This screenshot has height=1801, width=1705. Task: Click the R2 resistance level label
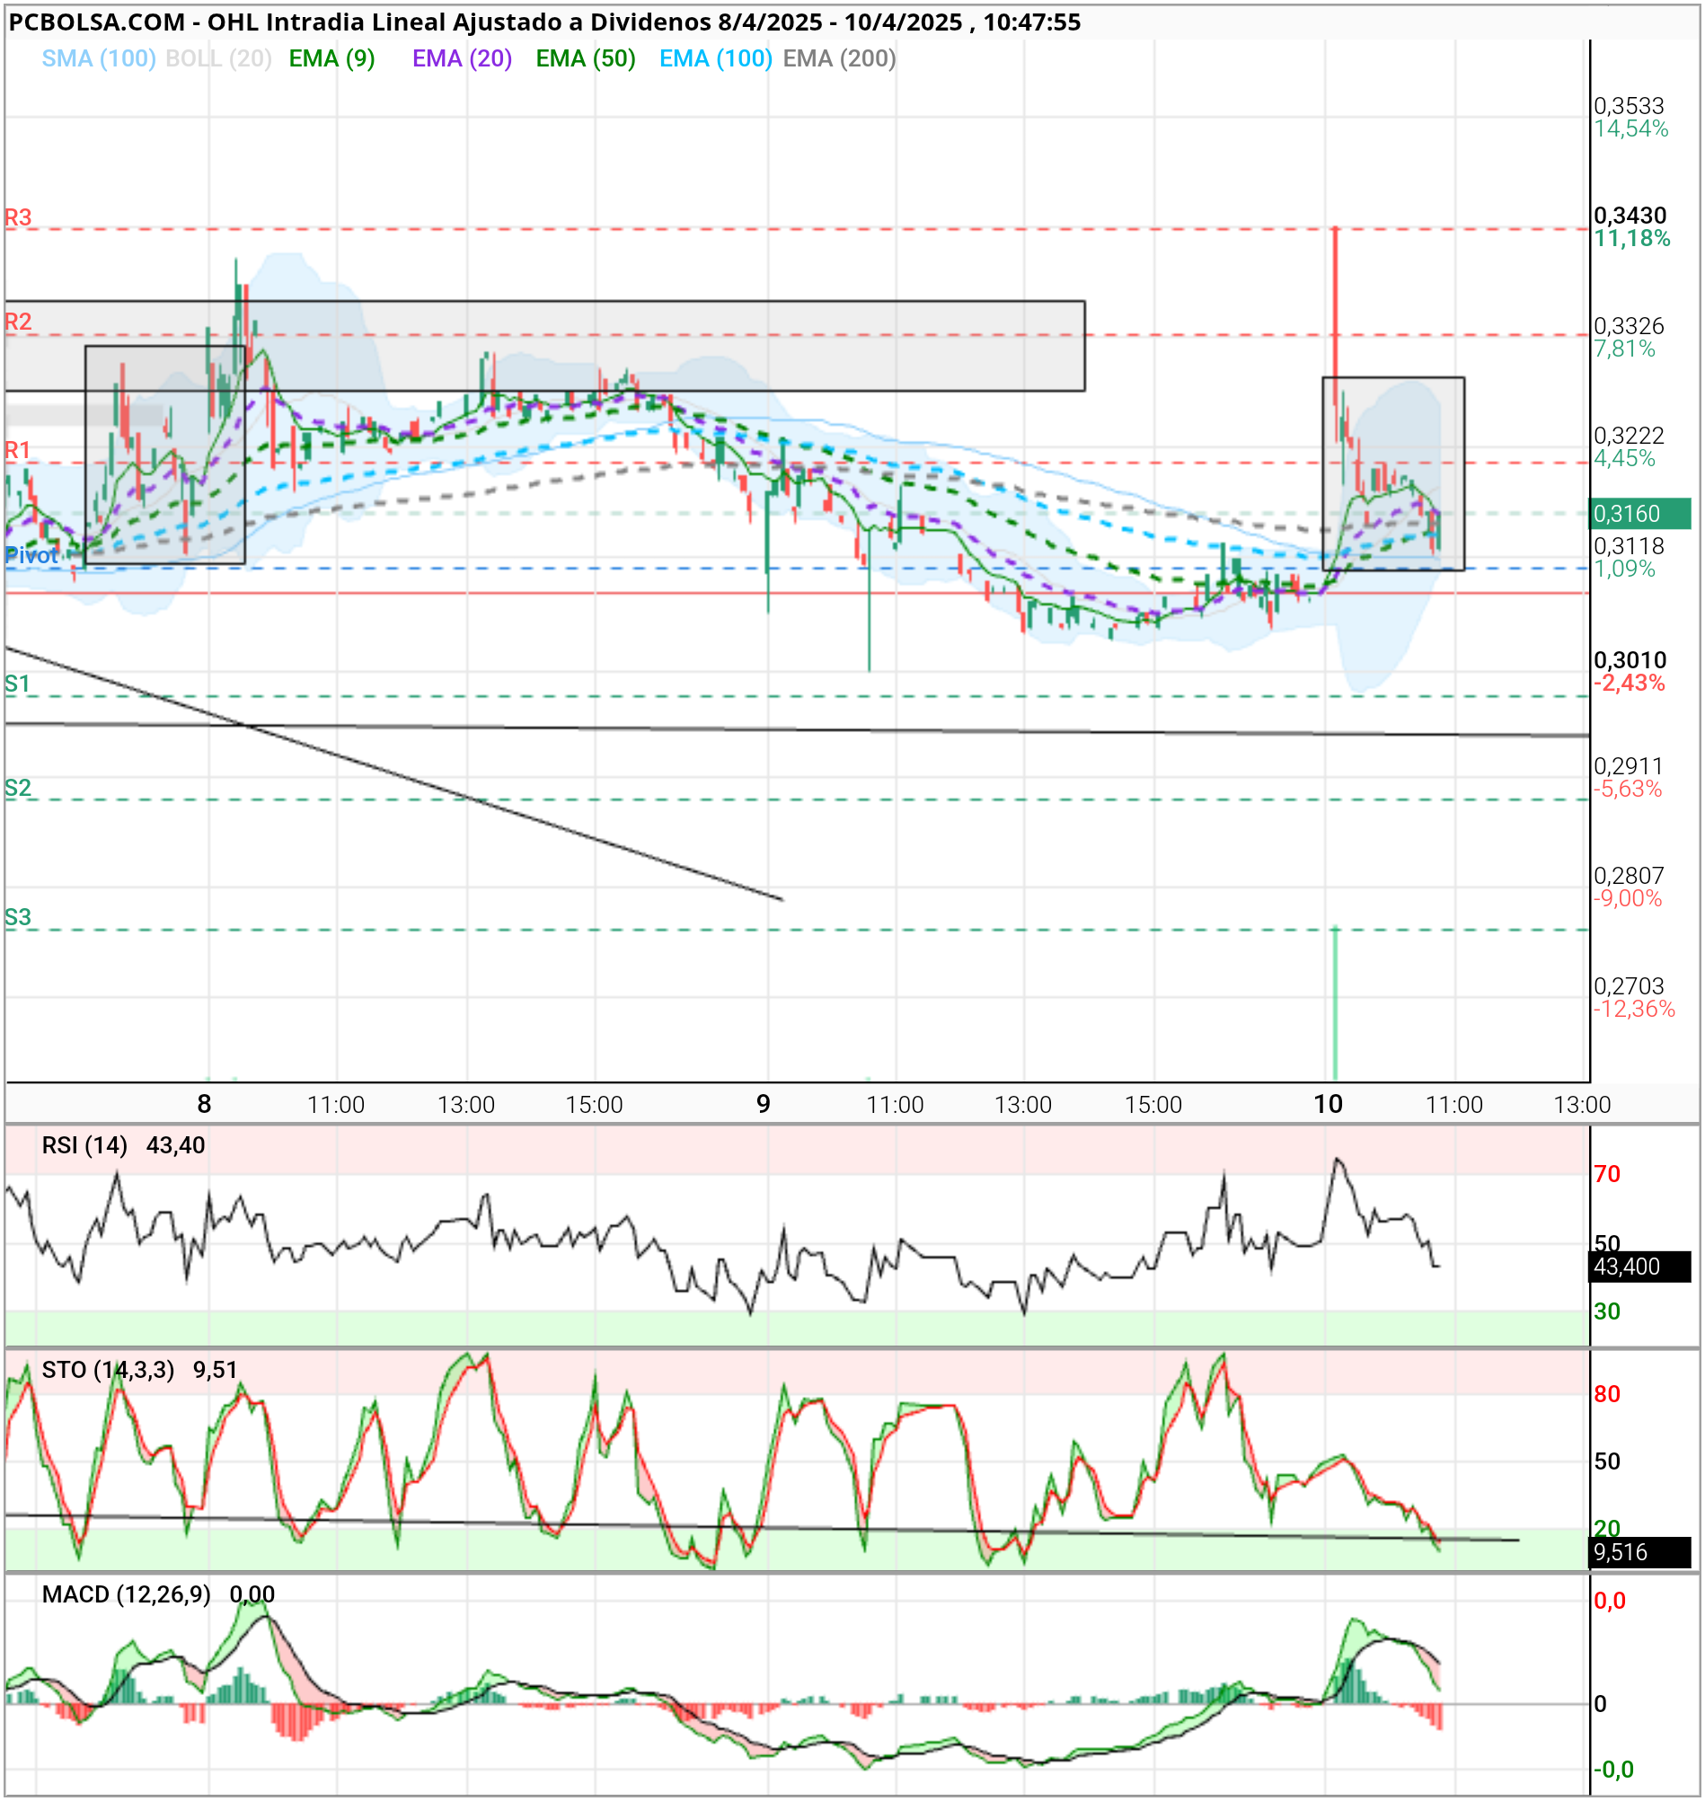18,321
